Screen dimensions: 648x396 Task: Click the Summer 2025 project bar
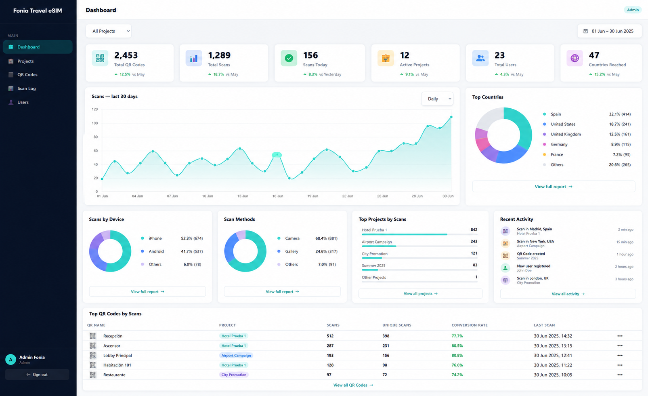[x=419, y=270]
